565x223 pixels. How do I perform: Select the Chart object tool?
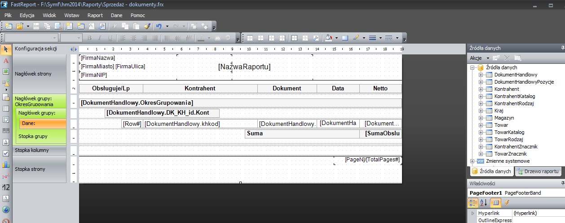click(6, 165)
